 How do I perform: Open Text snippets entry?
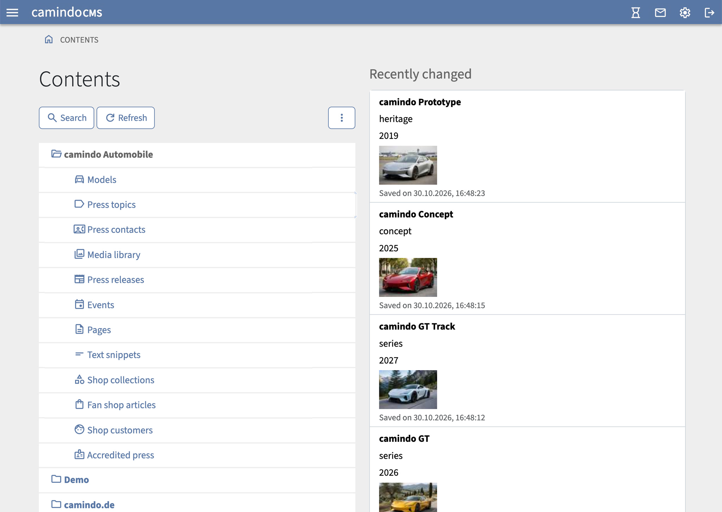114,355
